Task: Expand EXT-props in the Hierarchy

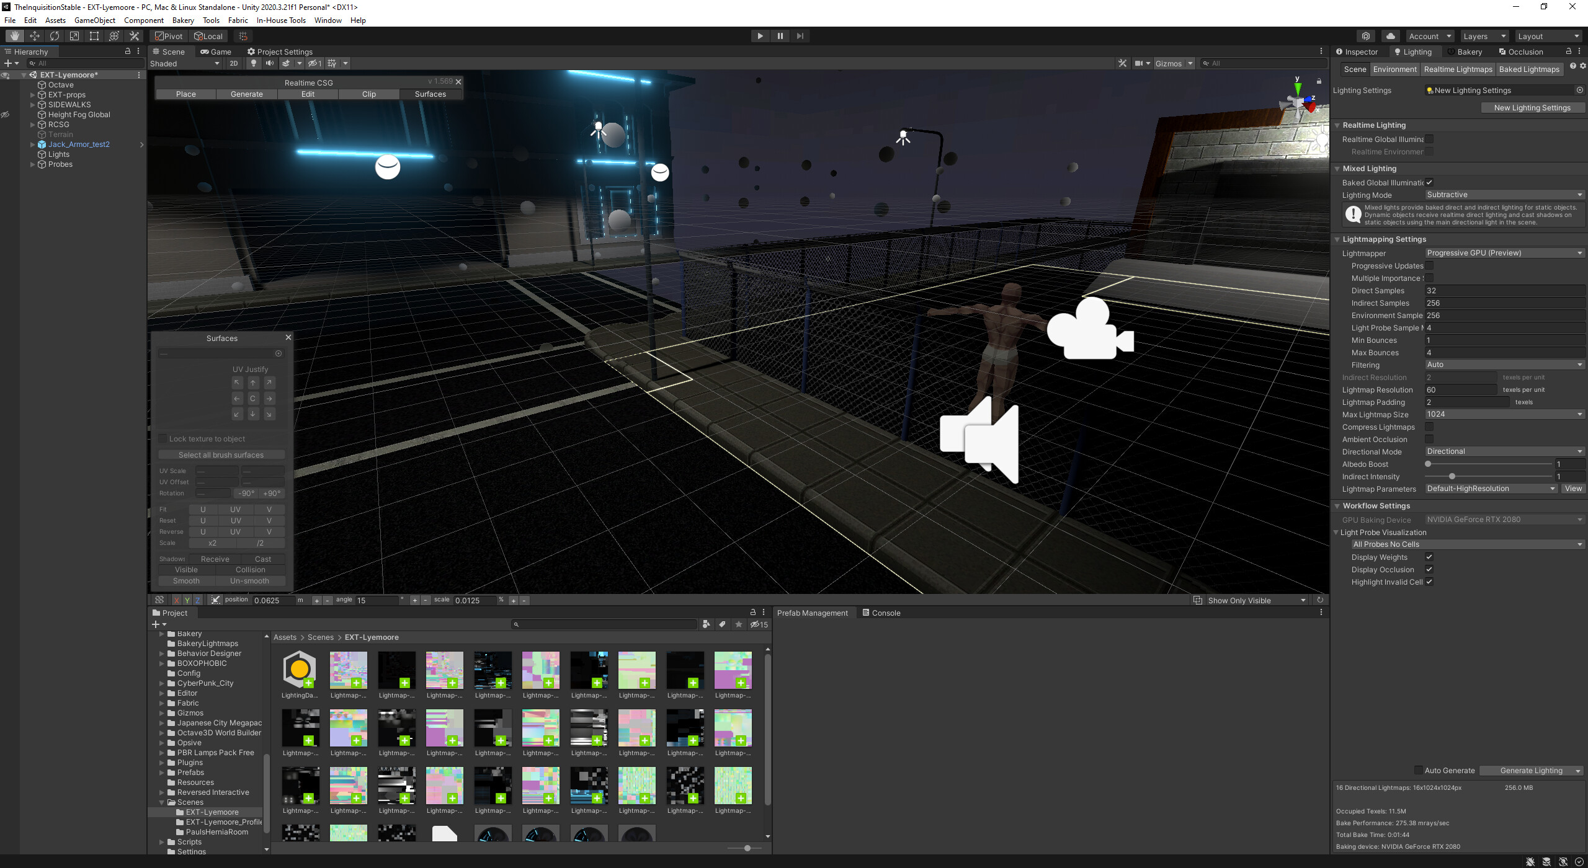Action: pos(33,94)
